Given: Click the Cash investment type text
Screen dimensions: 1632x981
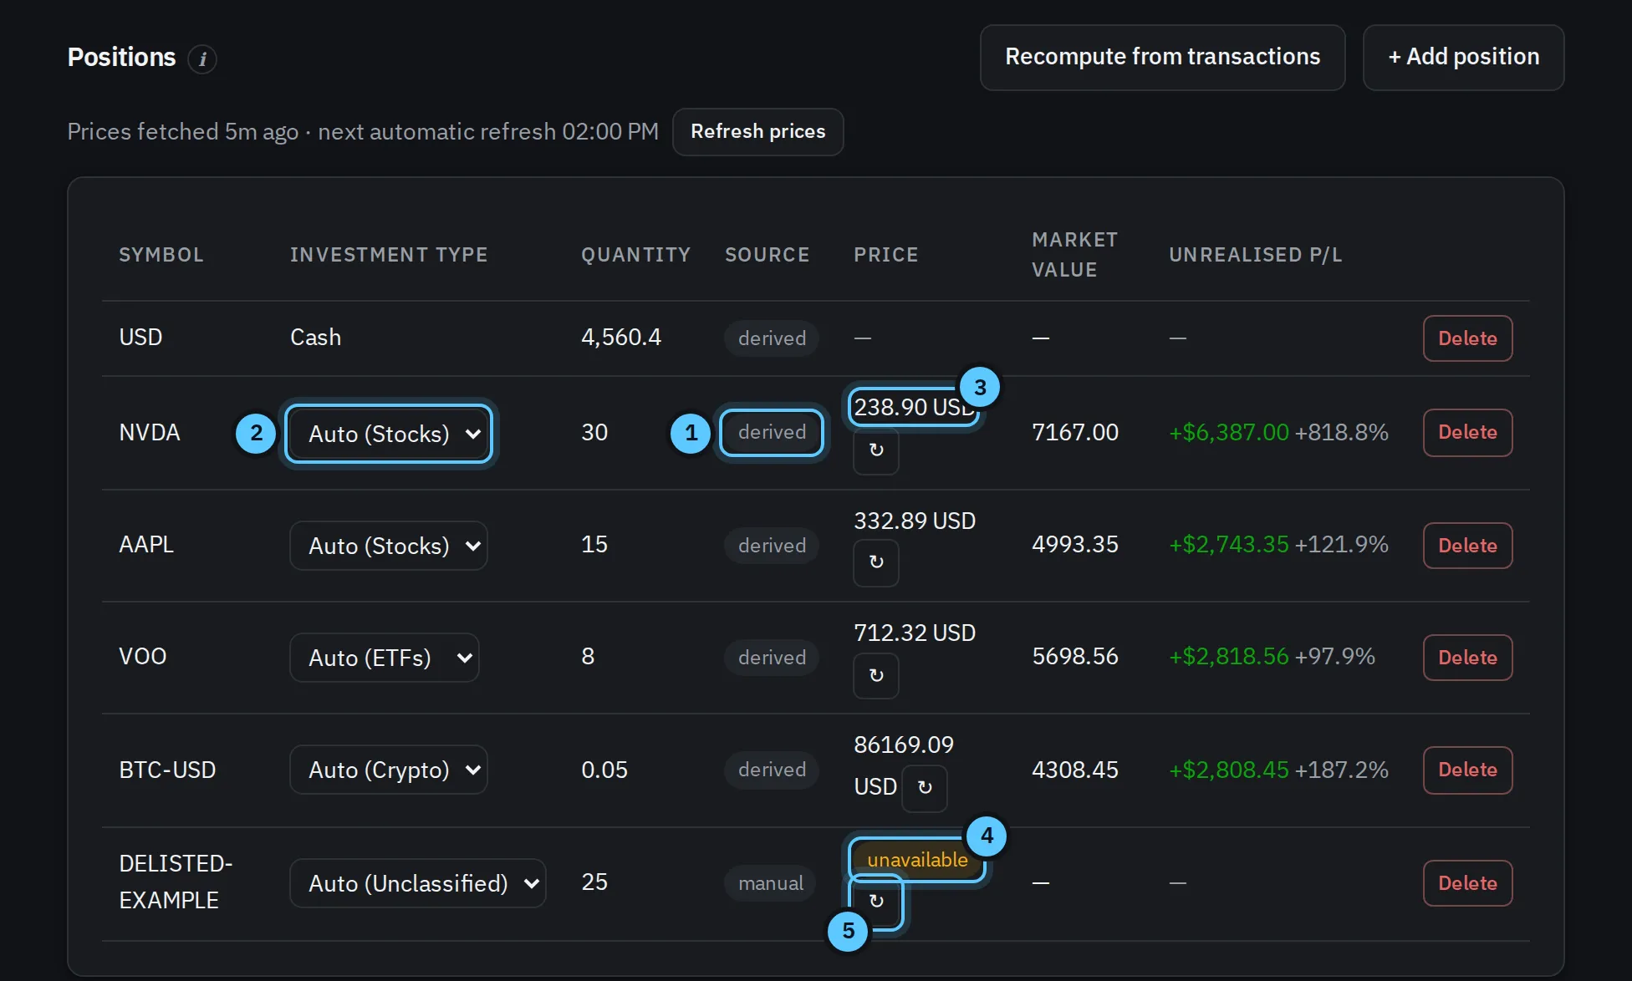Looking at the screenshot, I should click(315, 337).
